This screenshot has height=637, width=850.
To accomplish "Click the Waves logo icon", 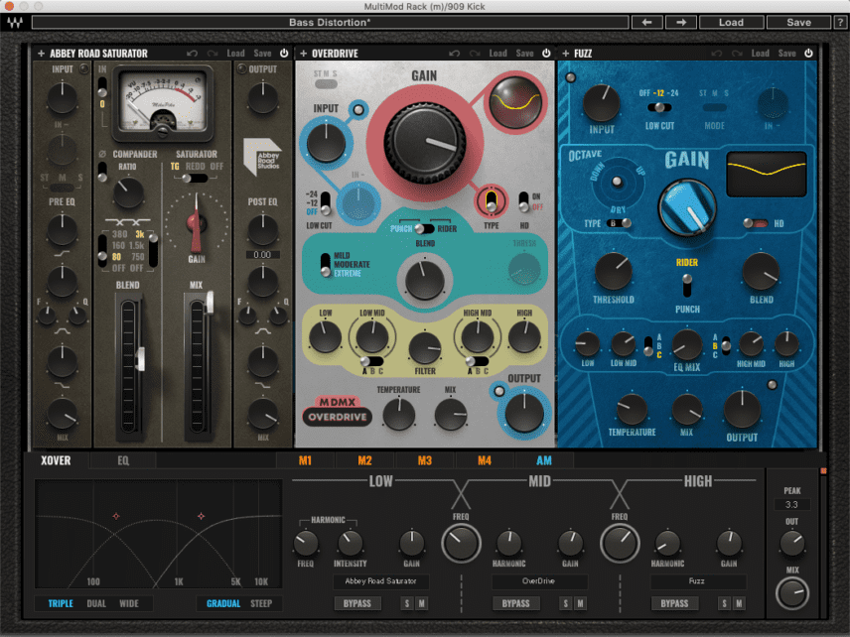I will pyautogui.click(x=15, y=22).
